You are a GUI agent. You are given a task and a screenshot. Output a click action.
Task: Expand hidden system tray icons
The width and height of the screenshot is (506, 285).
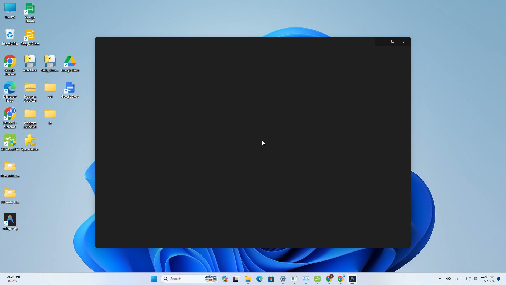440,279
